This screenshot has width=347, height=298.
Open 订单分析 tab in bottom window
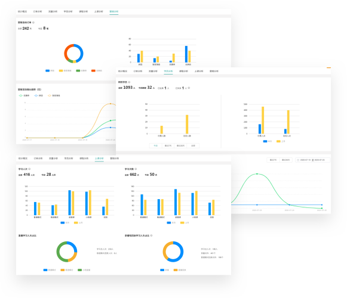(x=38, y=159)
